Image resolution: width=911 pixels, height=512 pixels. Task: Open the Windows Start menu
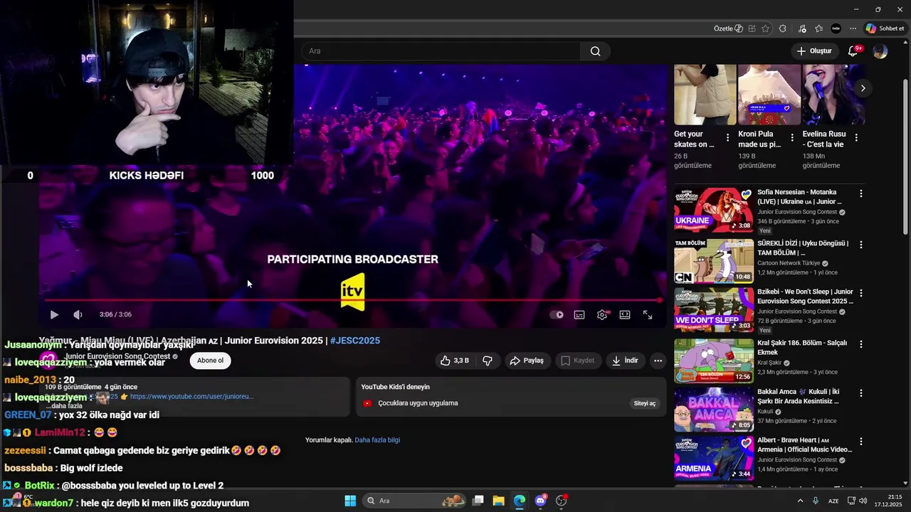click(350, 501)
